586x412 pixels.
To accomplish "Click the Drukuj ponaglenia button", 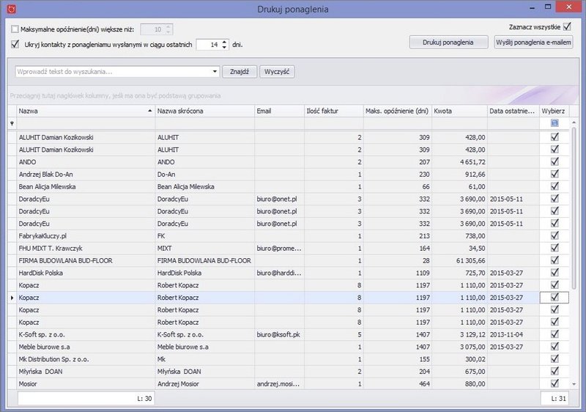I will click(x=449, y=43).
